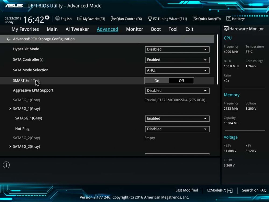Viewport: 269px width, 202px height.
Task: Set SMART Self Test to On
Action: (x=157, y=81)
